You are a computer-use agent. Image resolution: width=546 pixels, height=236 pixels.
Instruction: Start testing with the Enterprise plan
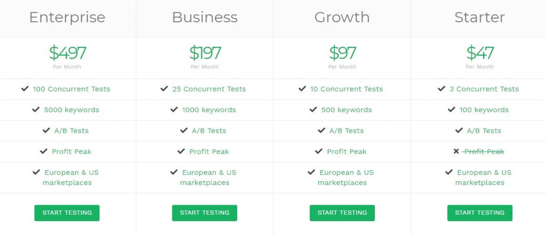67,213
